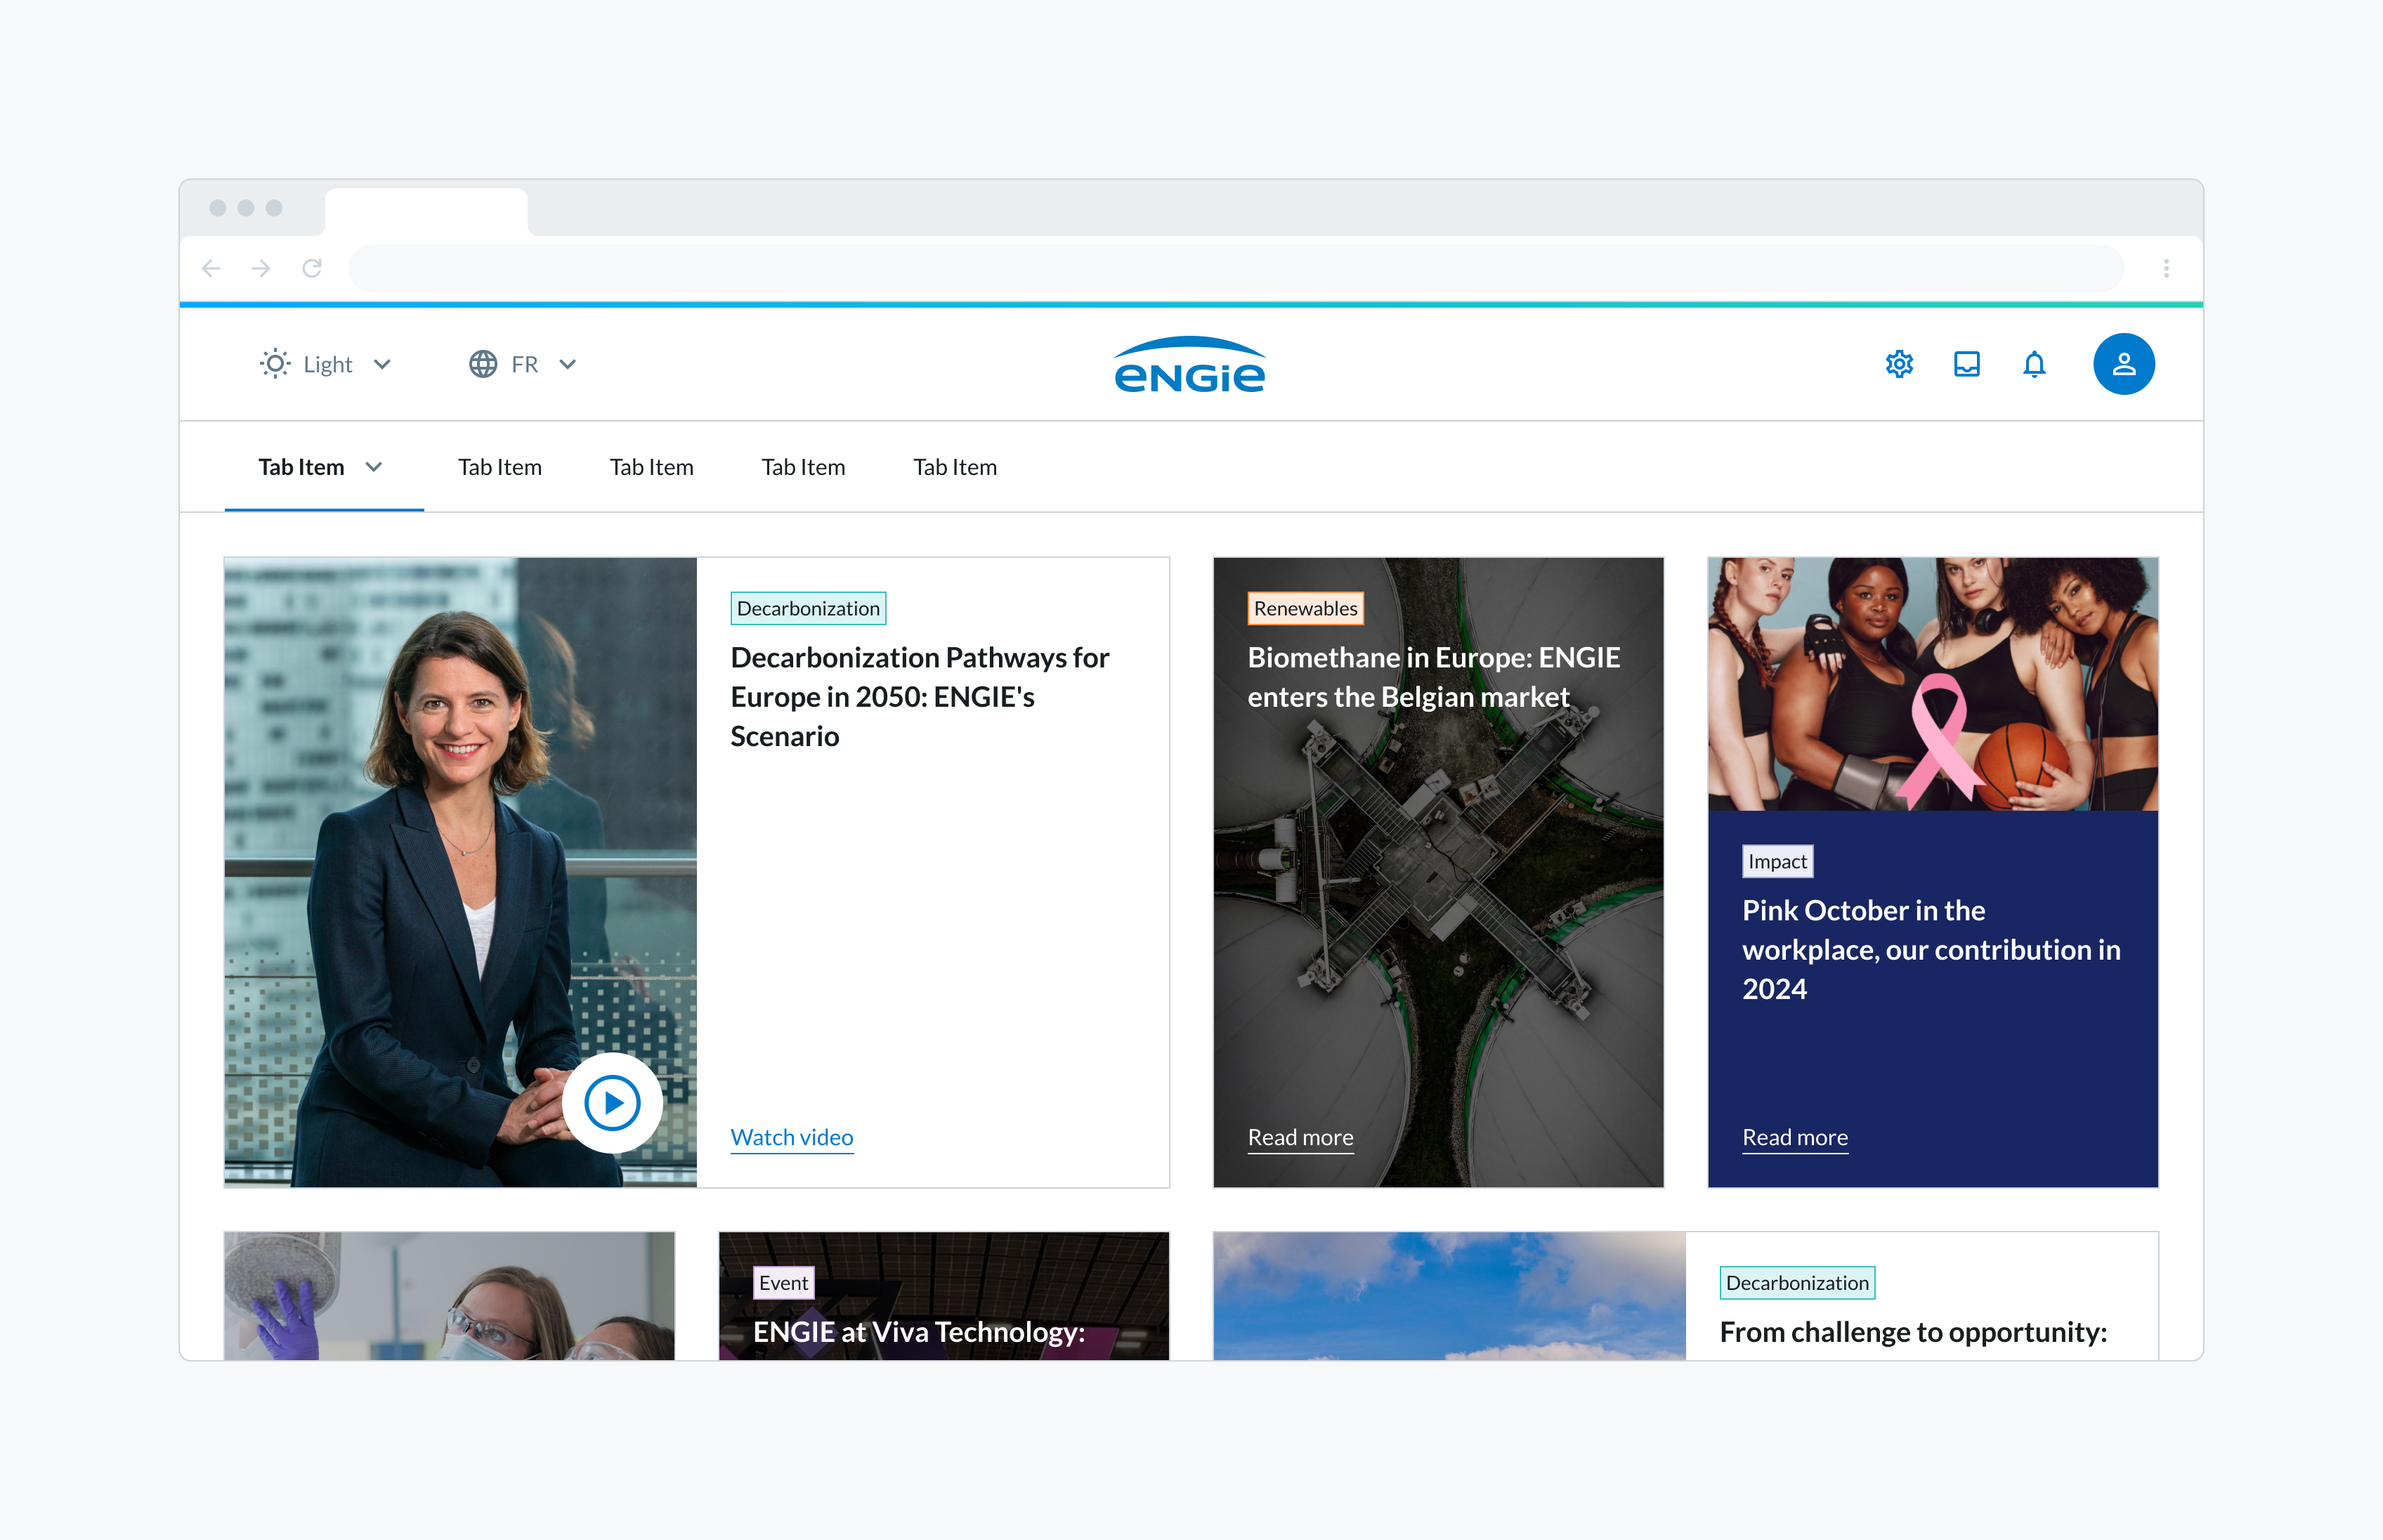The height and width of the screenshot is (1540, 2383).
Task: Select the bold active Tab Item
Action: [301, 467]
